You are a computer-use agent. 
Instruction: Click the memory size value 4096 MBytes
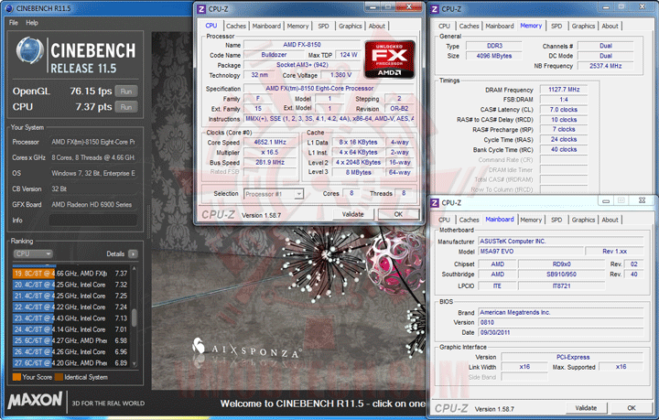(x=494, y=56)
